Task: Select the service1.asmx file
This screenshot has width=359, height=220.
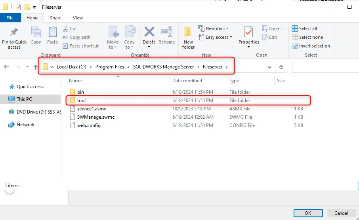Action: pos(92,109)
